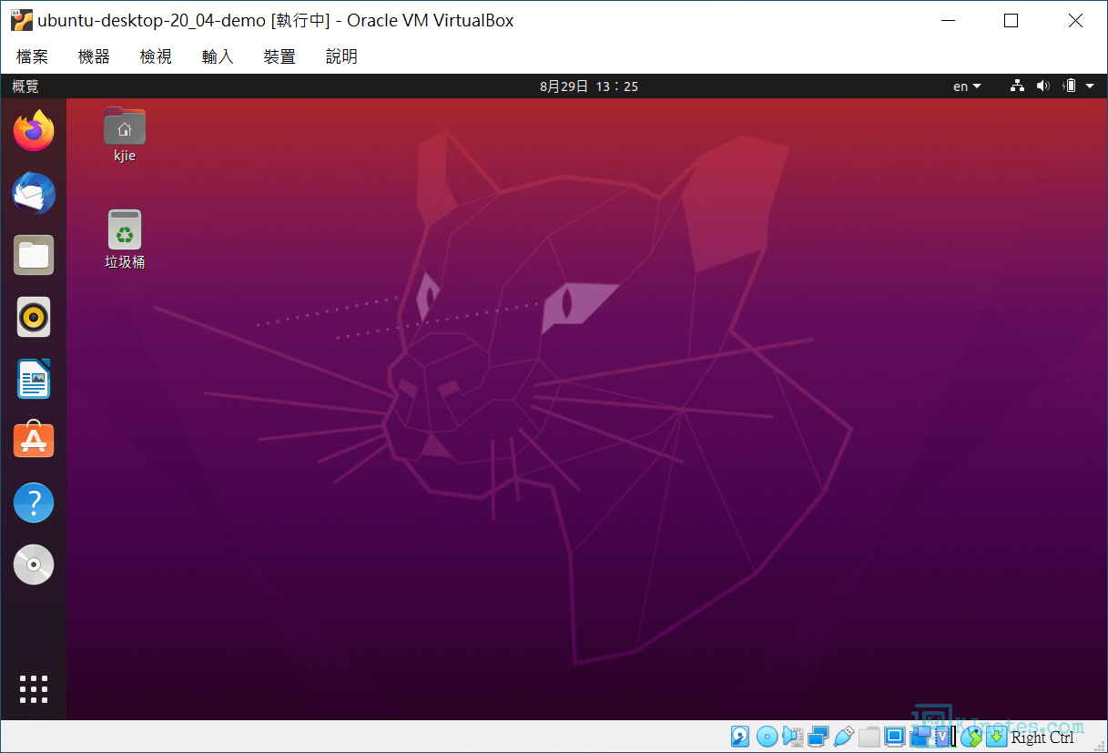
Task: Expand the en input language dropdown
Action: point(967,86)
